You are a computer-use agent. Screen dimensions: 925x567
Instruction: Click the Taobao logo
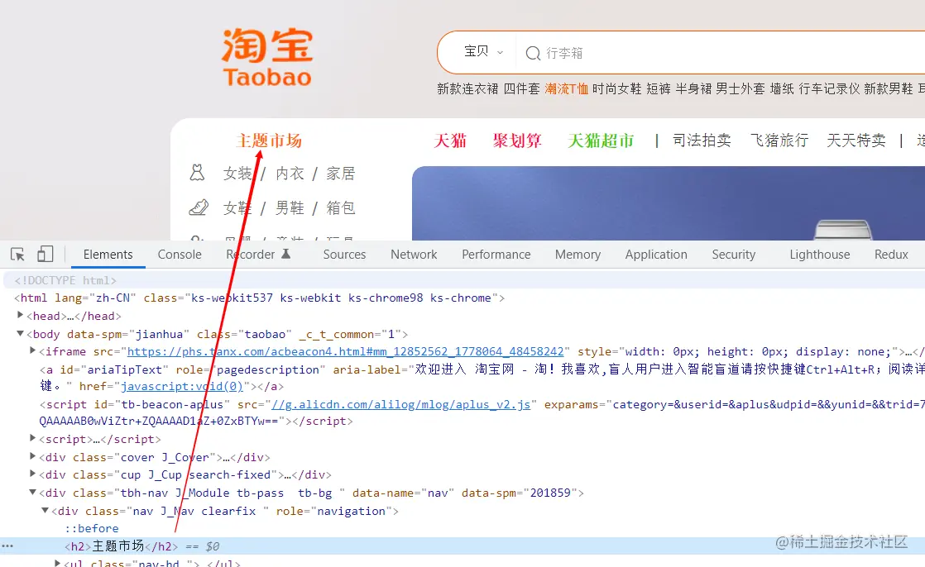267,57
